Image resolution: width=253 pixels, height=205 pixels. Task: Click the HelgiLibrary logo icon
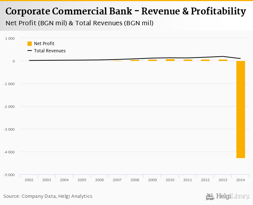tap(210, 197)
